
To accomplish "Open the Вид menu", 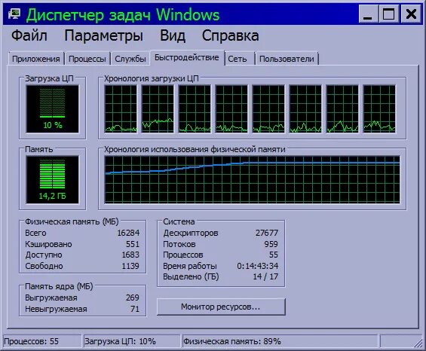I will [173, 36].
